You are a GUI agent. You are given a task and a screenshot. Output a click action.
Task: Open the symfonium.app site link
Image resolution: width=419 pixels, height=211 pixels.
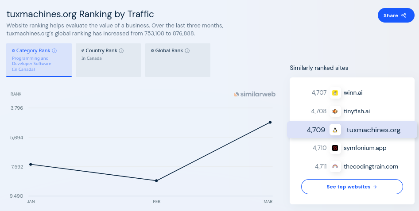(x=365, y=148)
